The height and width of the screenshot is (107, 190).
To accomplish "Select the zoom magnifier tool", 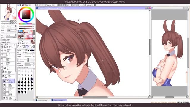I will [x=21, y=43].
